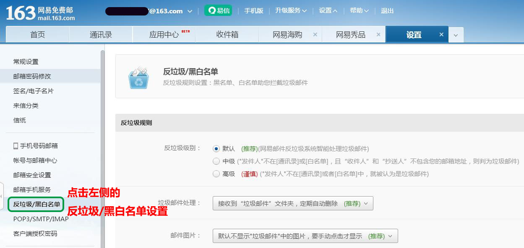Switch to the 通讯录 tab
The width and height of the screenshot is (524, 248).
pos(101,35)
